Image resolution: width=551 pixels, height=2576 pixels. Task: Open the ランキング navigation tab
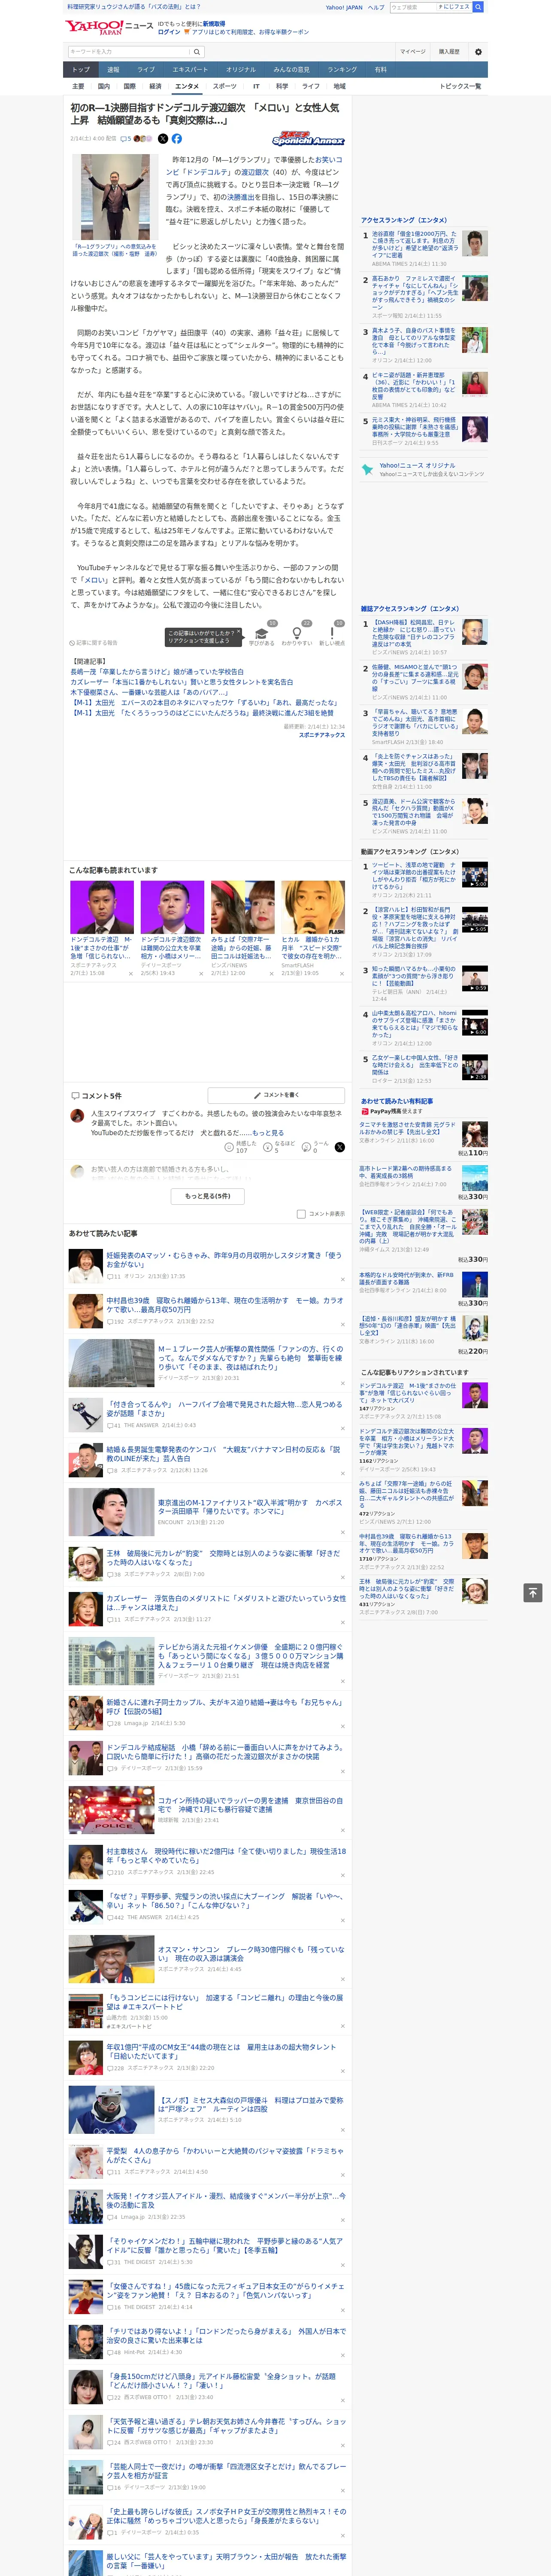pos(342,70)
